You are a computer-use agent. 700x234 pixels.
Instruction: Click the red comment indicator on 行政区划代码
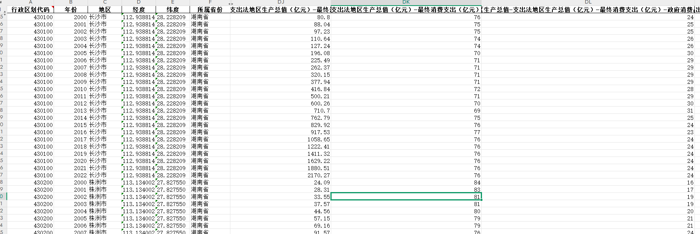52,7
